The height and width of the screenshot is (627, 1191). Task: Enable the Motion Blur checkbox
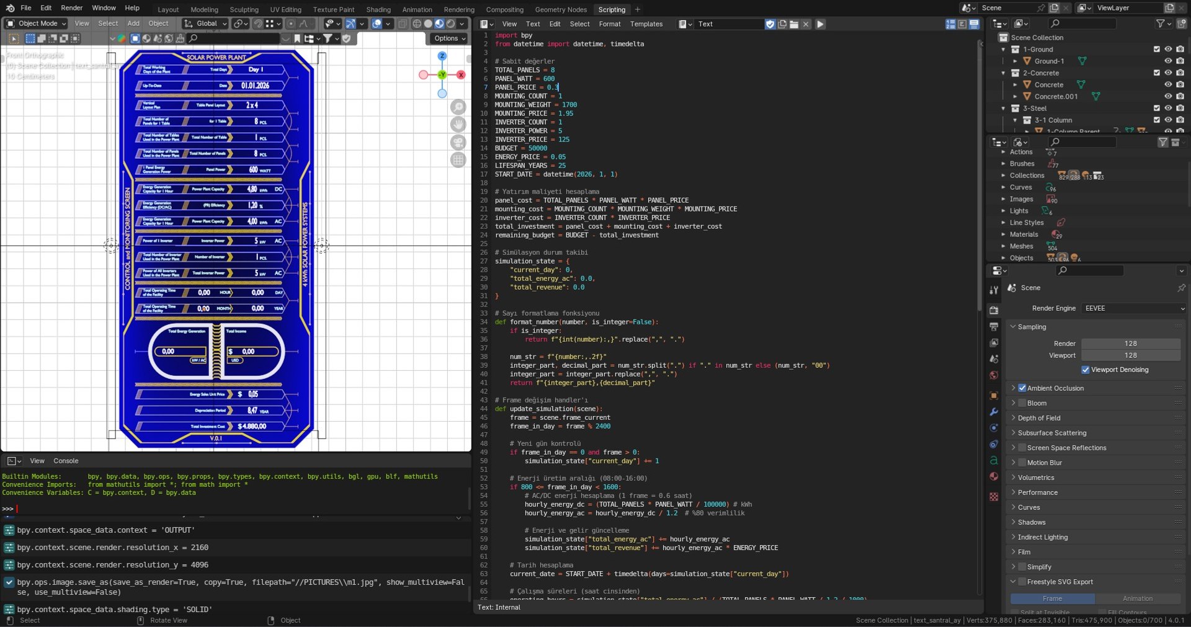[1022, 463]
